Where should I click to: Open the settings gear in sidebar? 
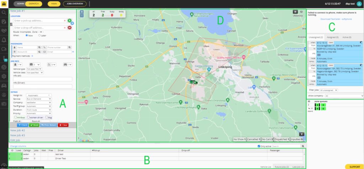pos(4,76)
